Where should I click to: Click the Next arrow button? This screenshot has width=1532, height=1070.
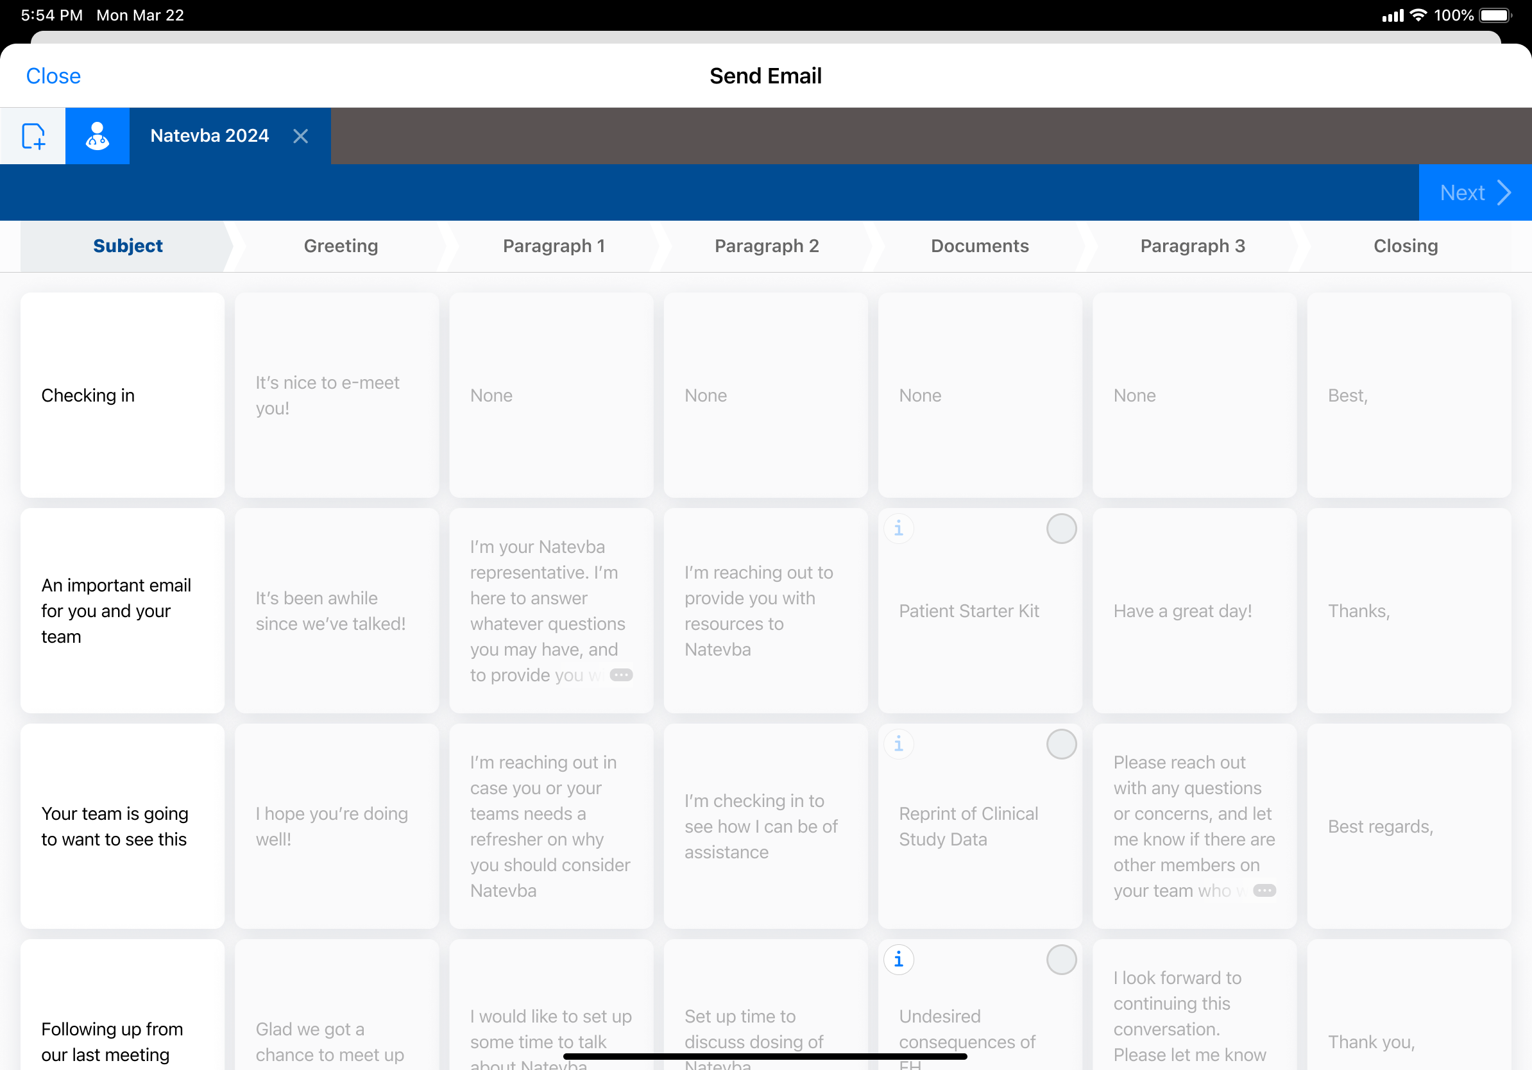click(1475, 193)
